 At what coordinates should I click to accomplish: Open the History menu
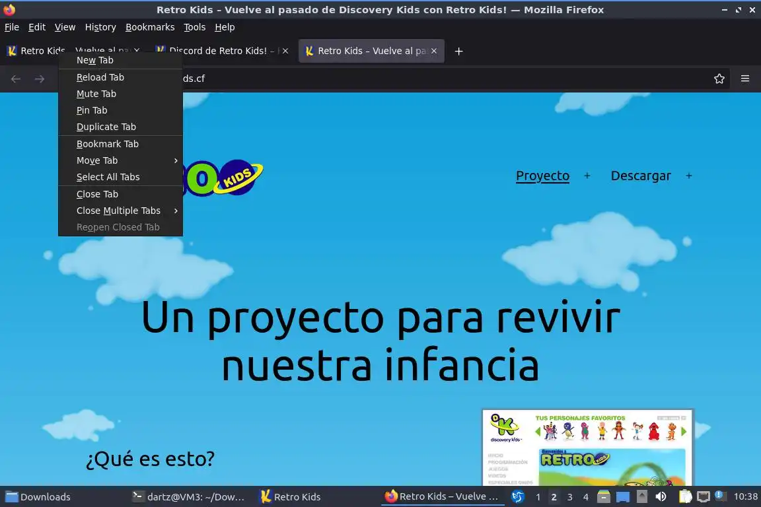coord(100,27)
